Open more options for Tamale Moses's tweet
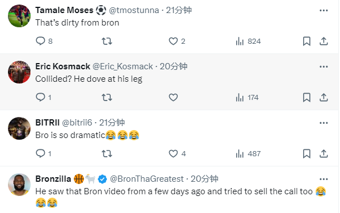The width and height of the screenshot is (340, 213). 324,10
